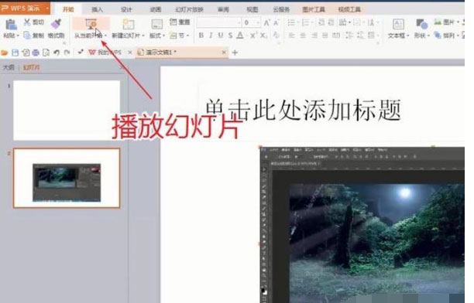The image size is (474, 303).
Task: Click the Reset (重置) button
Action: pos(180,22)
